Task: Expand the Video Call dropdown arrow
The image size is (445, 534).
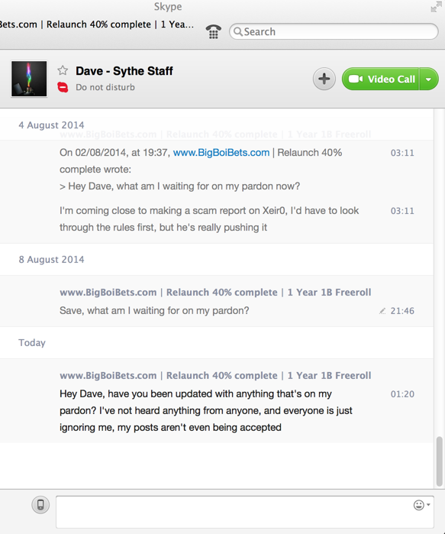Action: pyautogui.click(x=429, y=79)
